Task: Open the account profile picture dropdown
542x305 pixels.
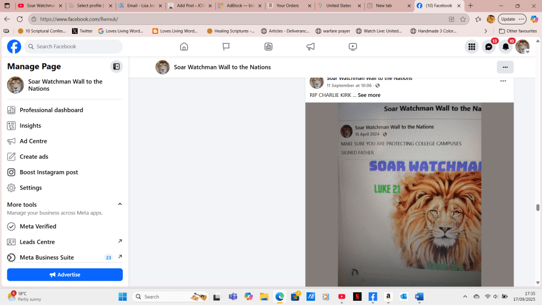Action: pos(522,47)
